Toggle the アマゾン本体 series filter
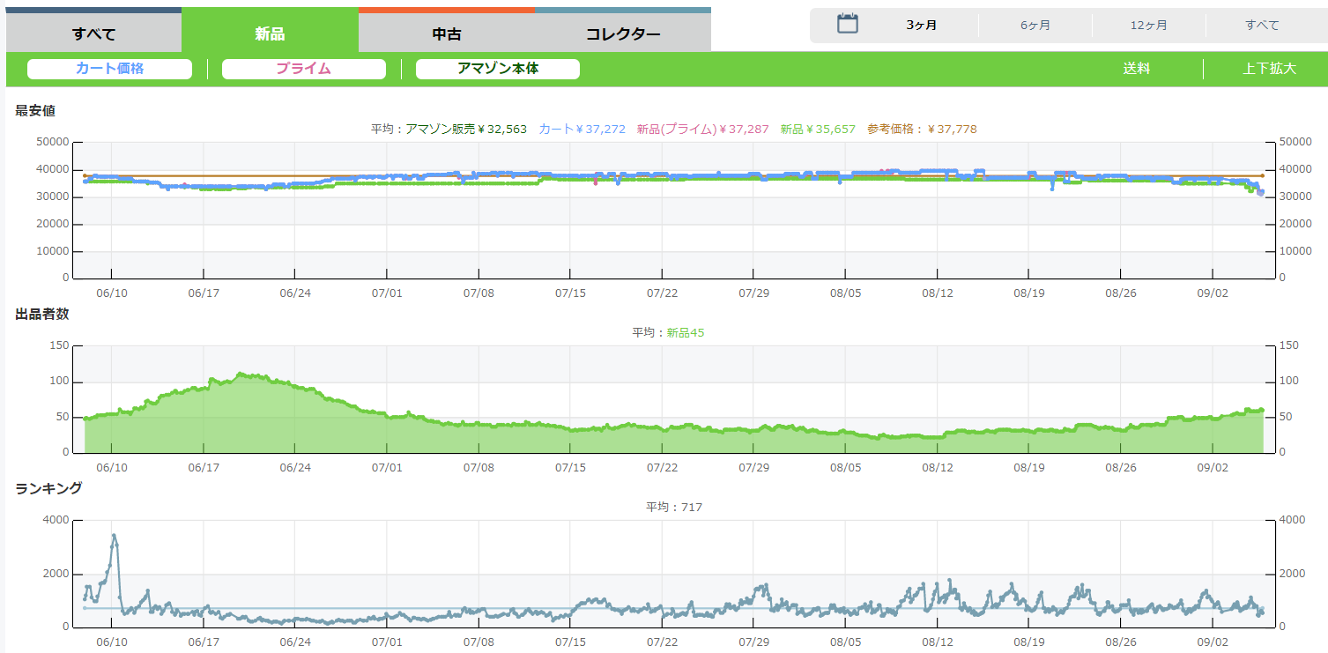The image size is (1328, 653). (x=497, y=69)
